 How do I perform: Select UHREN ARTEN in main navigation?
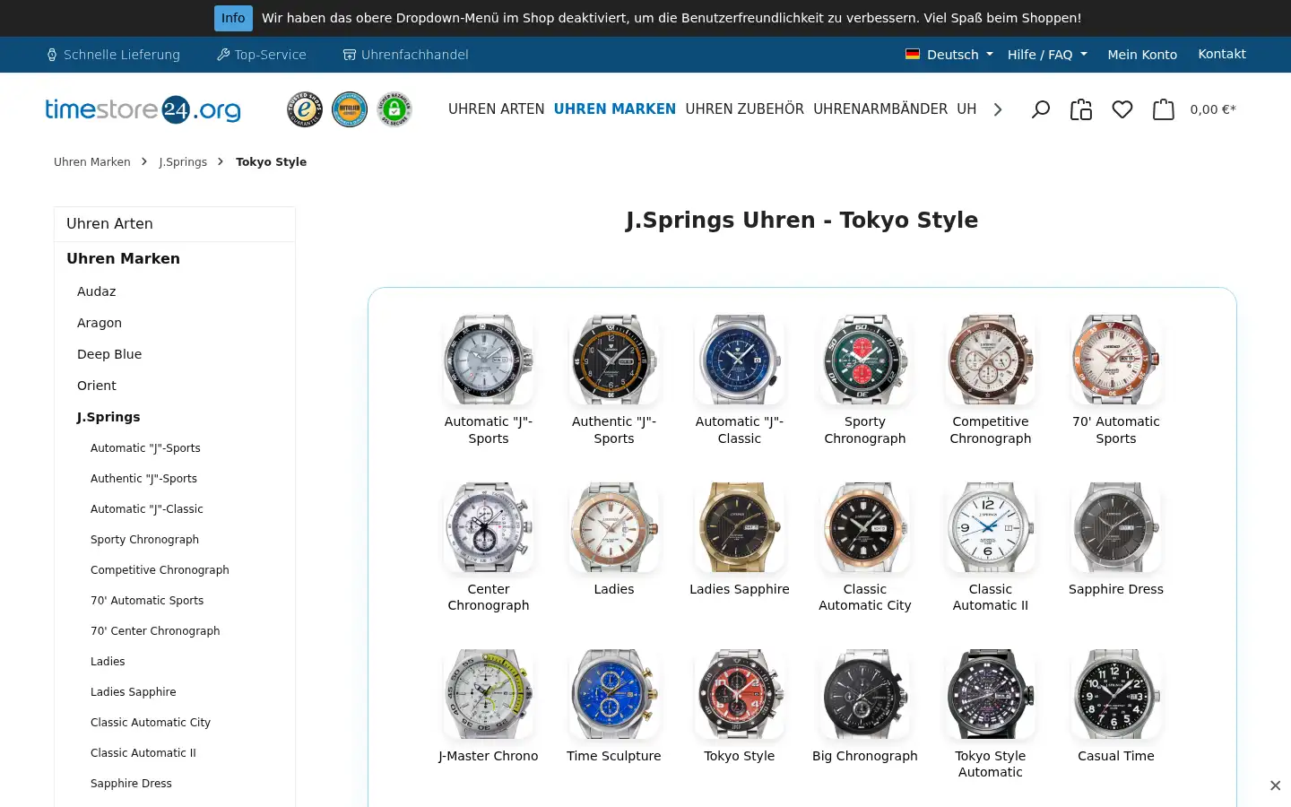point(496,109)
